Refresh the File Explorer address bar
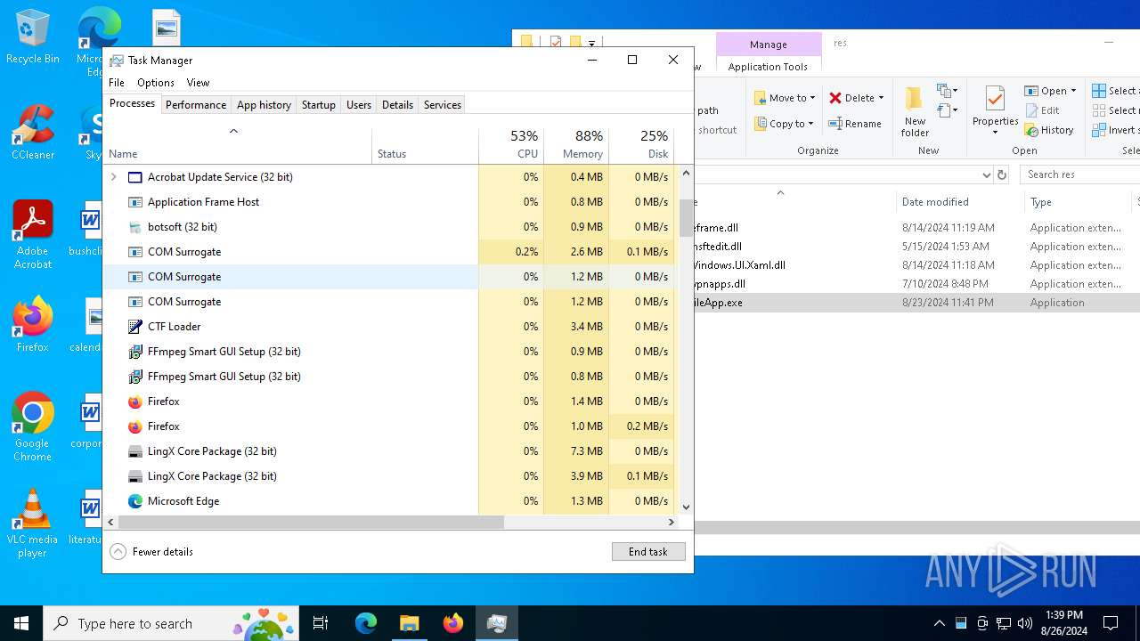 click(x=1002, y=175)
